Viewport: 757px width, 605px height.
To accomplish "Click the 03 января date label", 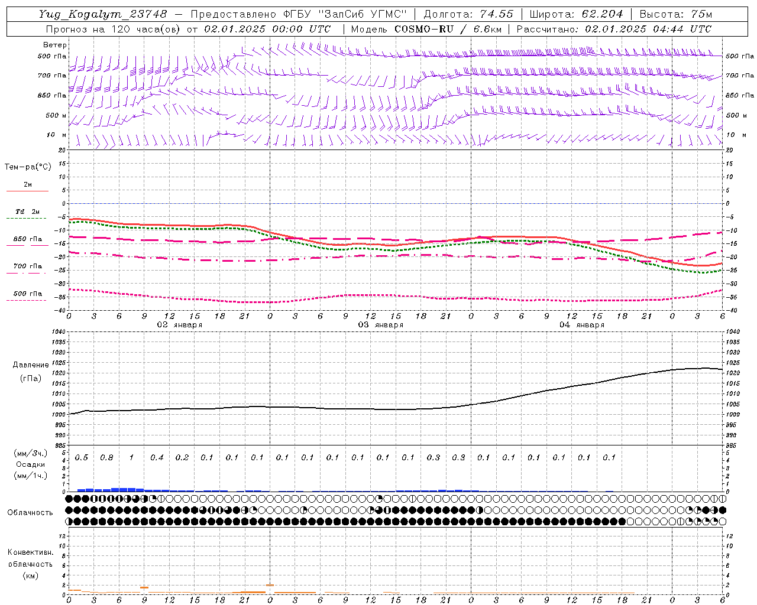I will coord(380,325).
